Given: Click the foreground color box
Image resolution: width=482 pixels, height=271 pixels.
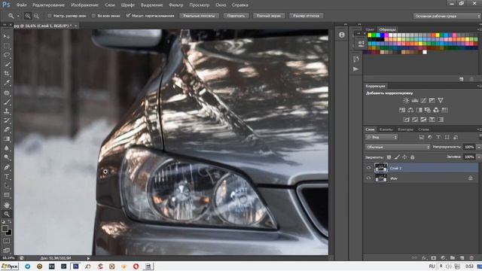Looking at the screenshot, I should (5, 229).
